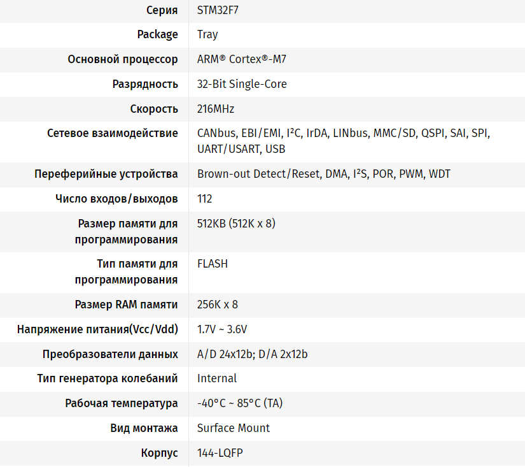Select the Surface Mount value
The height and width of the screenshot is (467, 525).
[x=234, y=428]
